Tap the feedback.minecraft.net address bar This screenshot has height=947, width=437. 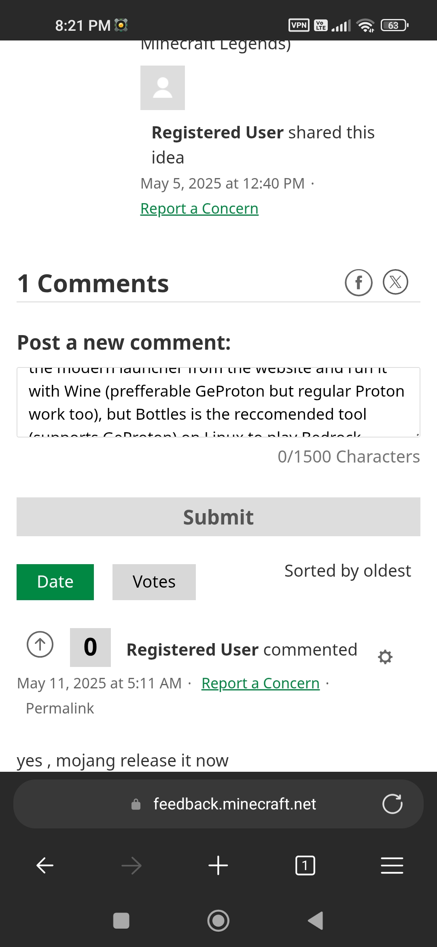click(234, 804)
